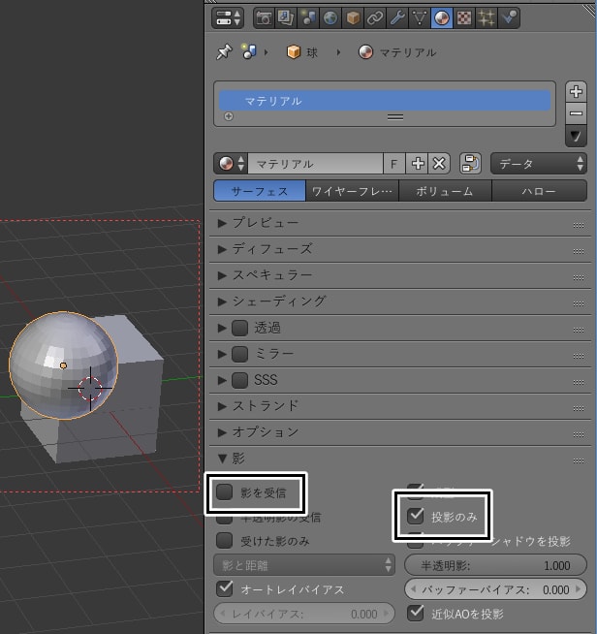Open Object Data mesh triangle icon
This screenshot has height=634, width=597.
[419, 17]
